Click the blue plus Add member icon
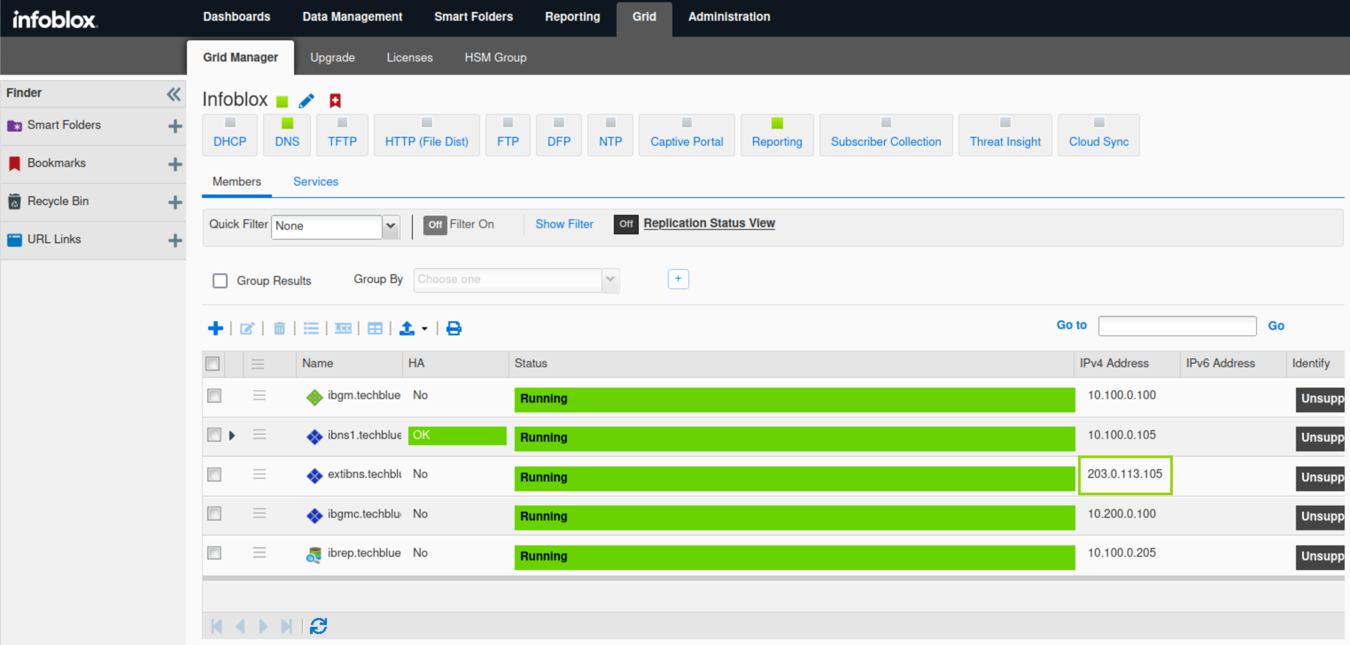This screenshot has height=645, width=1350. 215,329
